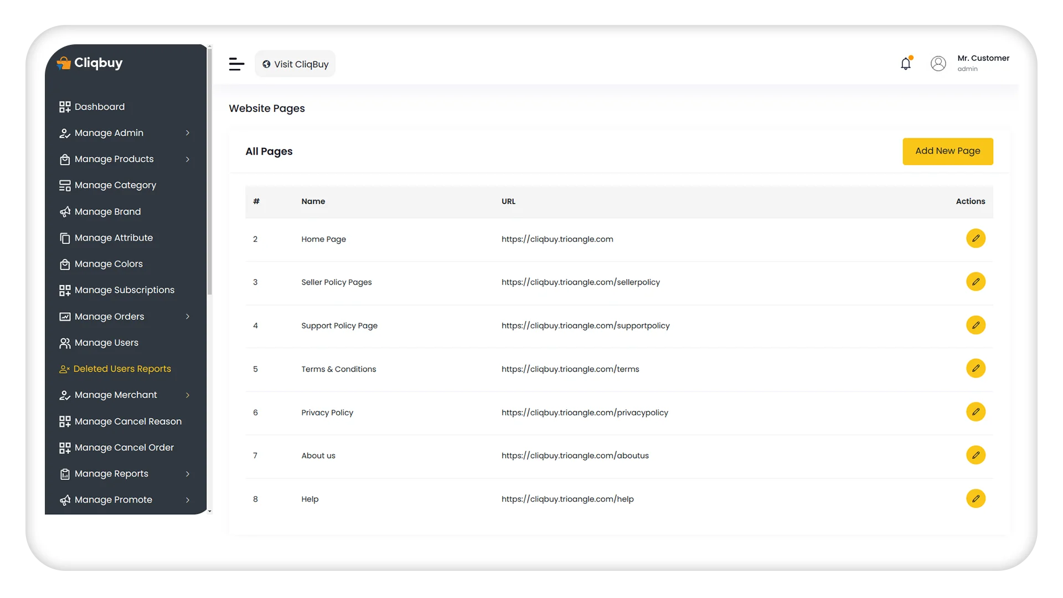Click the edit icon for Seller Policy Pages
The image size is (1063, 598).
coord(974,281)
